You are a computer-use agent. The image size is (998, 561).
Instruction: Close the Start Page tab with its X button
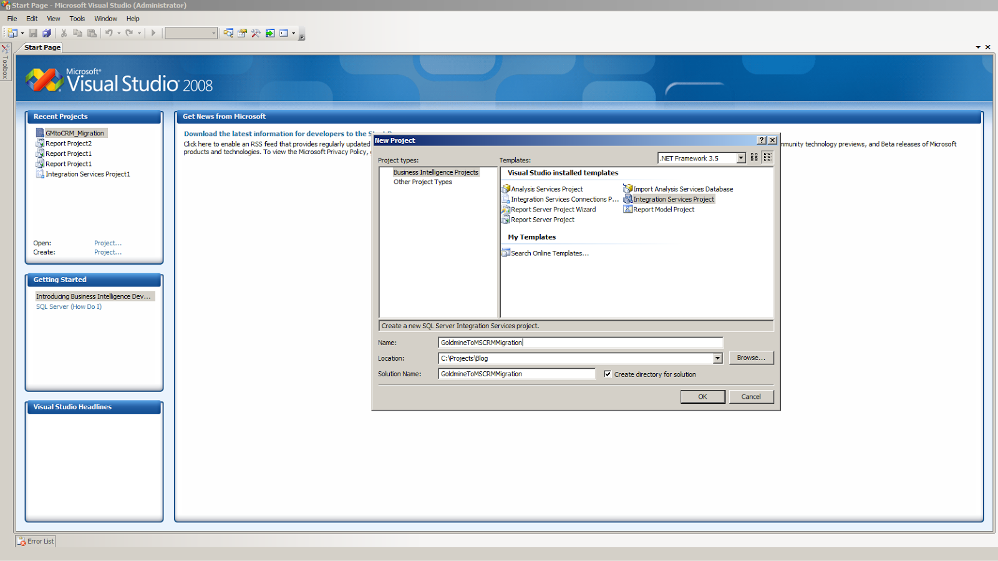[987, 47]
